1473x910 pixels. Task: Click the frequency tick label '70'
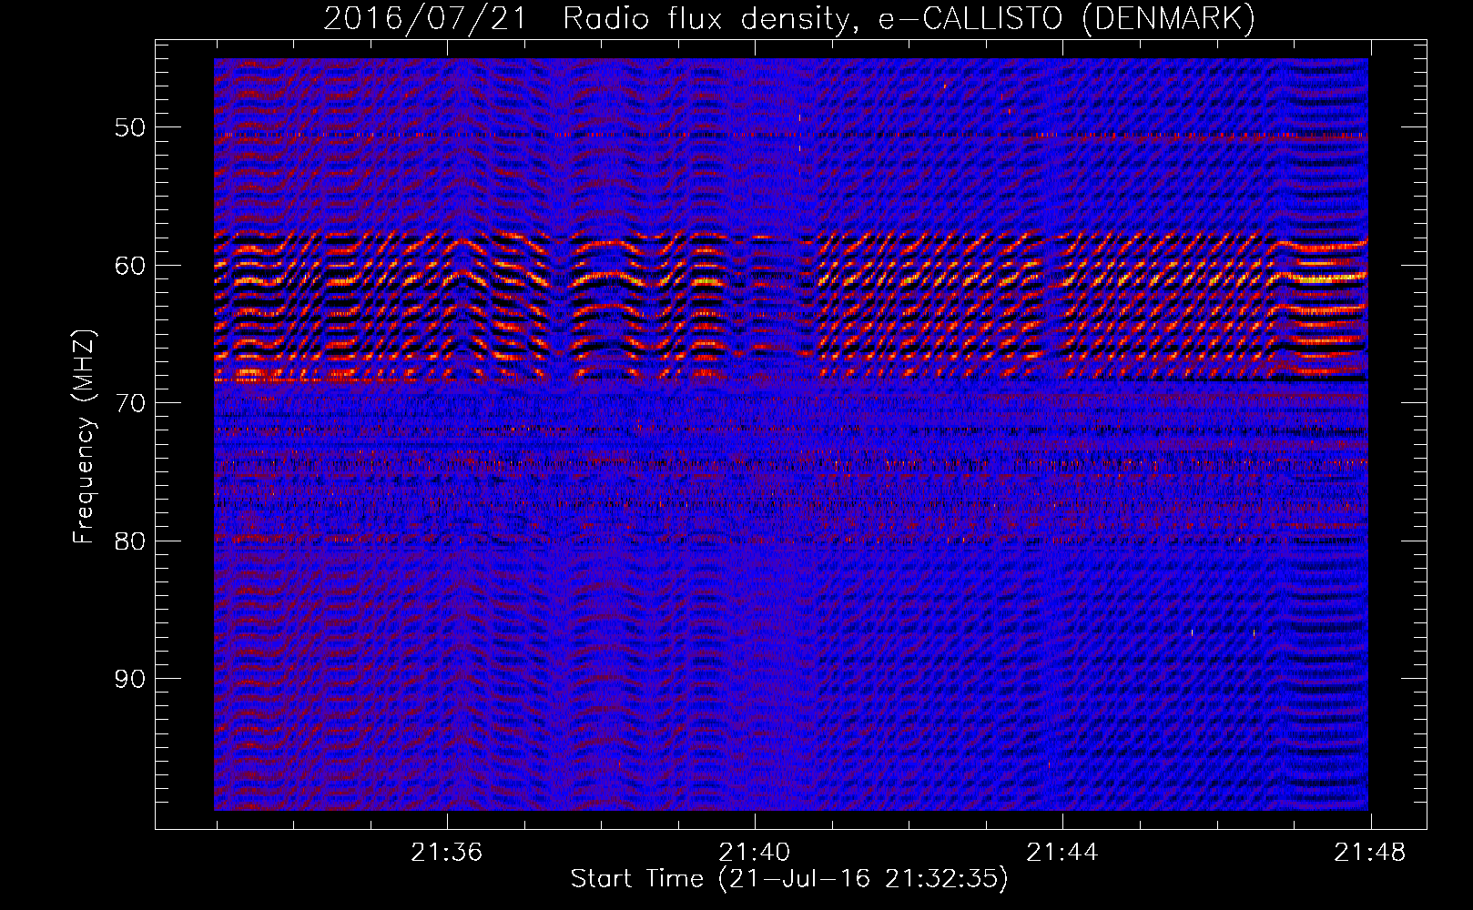coord(130,403)
